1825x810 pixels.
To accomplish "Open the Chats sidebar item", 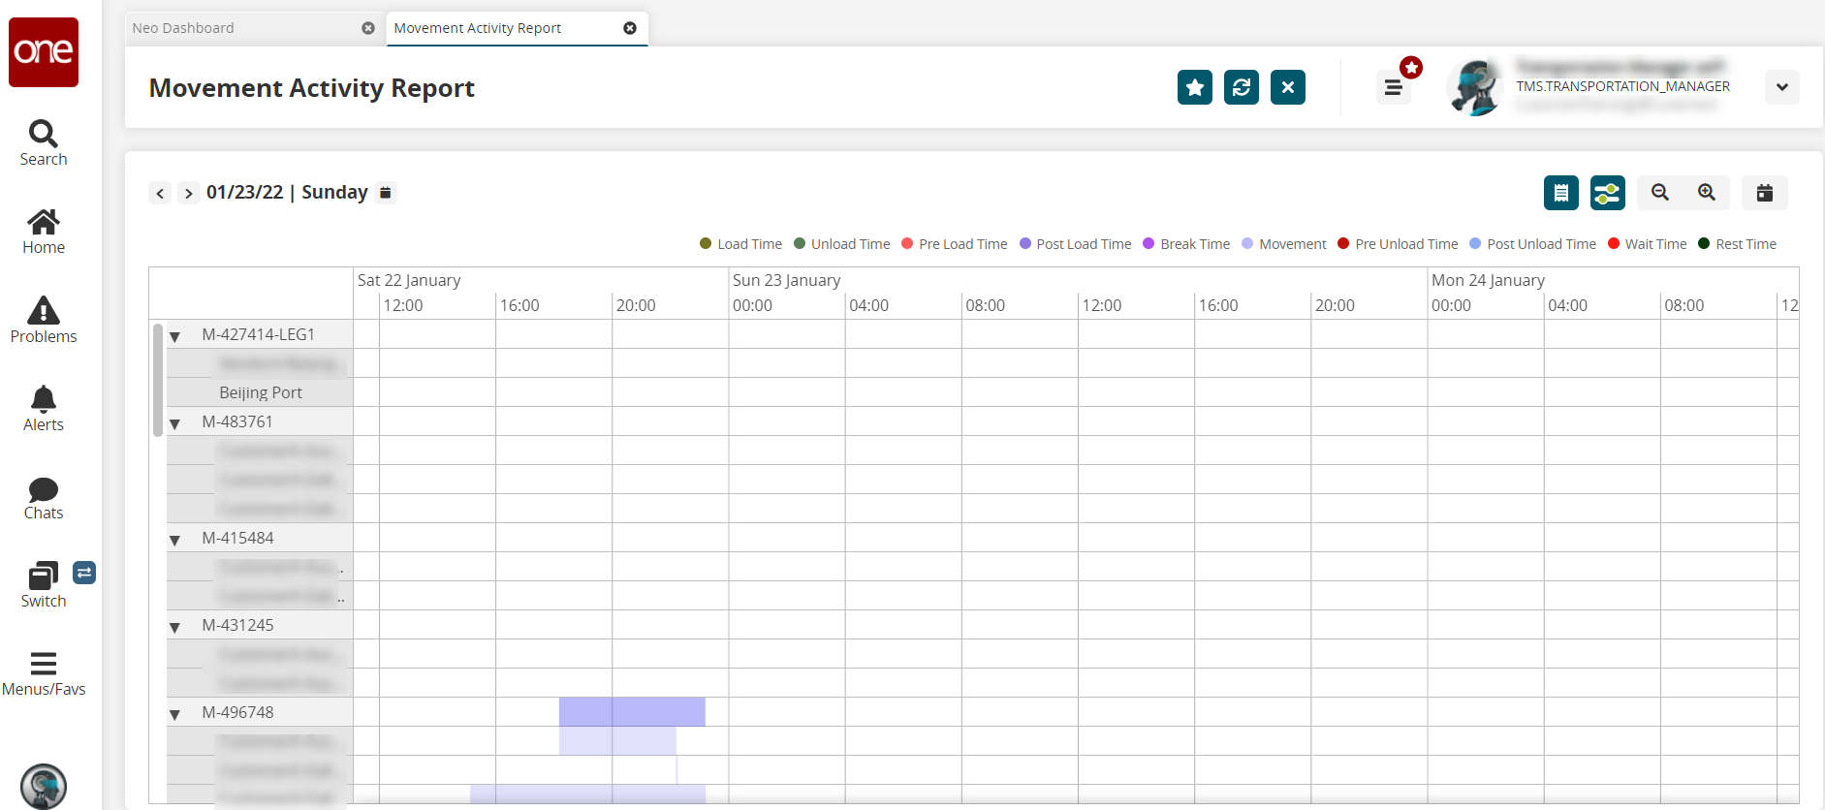I will coord(44,498).
